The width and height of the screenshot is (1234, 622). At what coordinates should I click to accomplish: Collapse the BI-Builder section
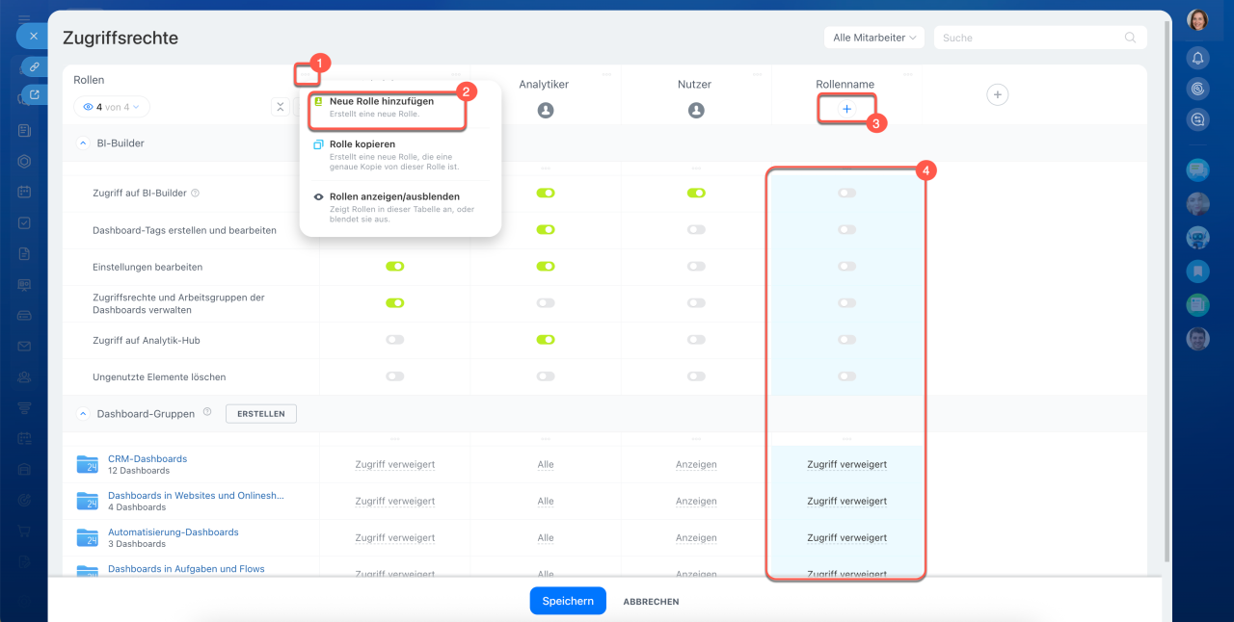tap(82, 143)
